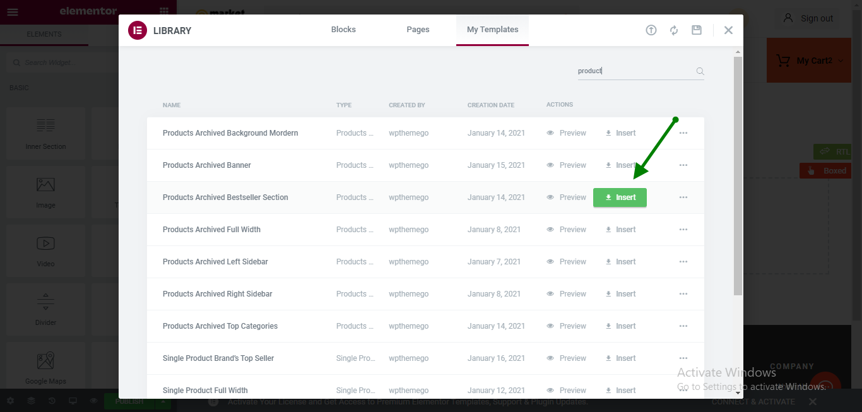Click the upload template icon in library header
Viewport: 862px width, 412px height.
click(651, 30)
